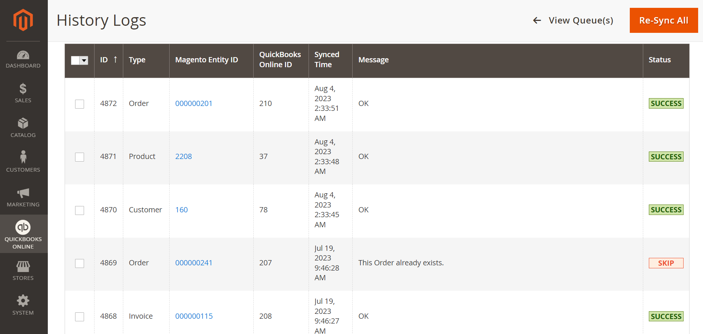Open invoice link 000000115

(x=194, y=316)
